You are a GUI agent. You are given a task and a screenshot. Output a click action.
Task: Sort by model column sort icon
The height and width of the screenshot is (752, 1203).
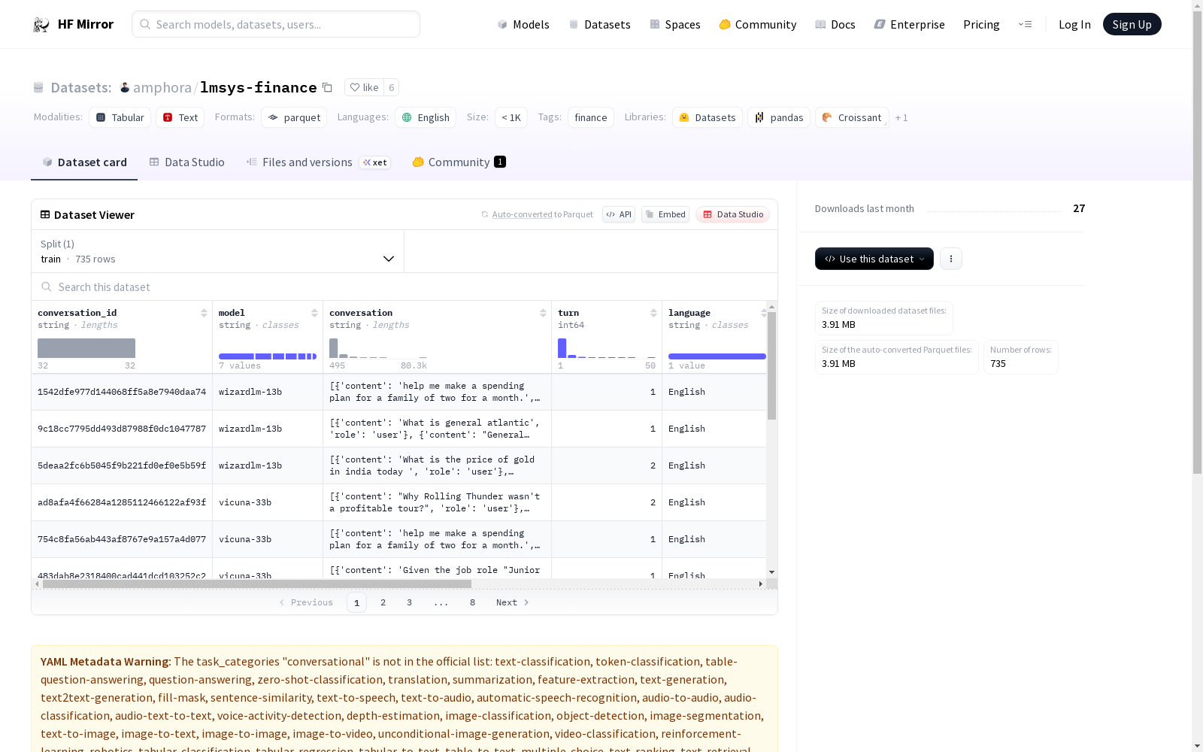[x=314, y=313]
